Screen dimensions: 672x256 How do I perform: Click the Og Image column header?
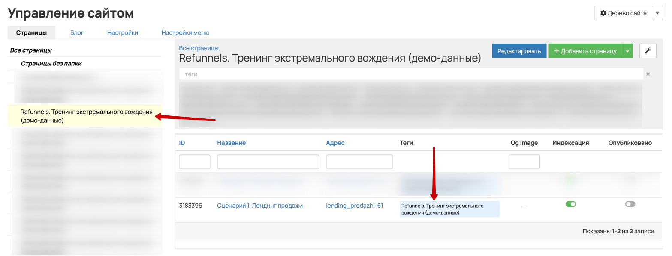pos(524,143)
